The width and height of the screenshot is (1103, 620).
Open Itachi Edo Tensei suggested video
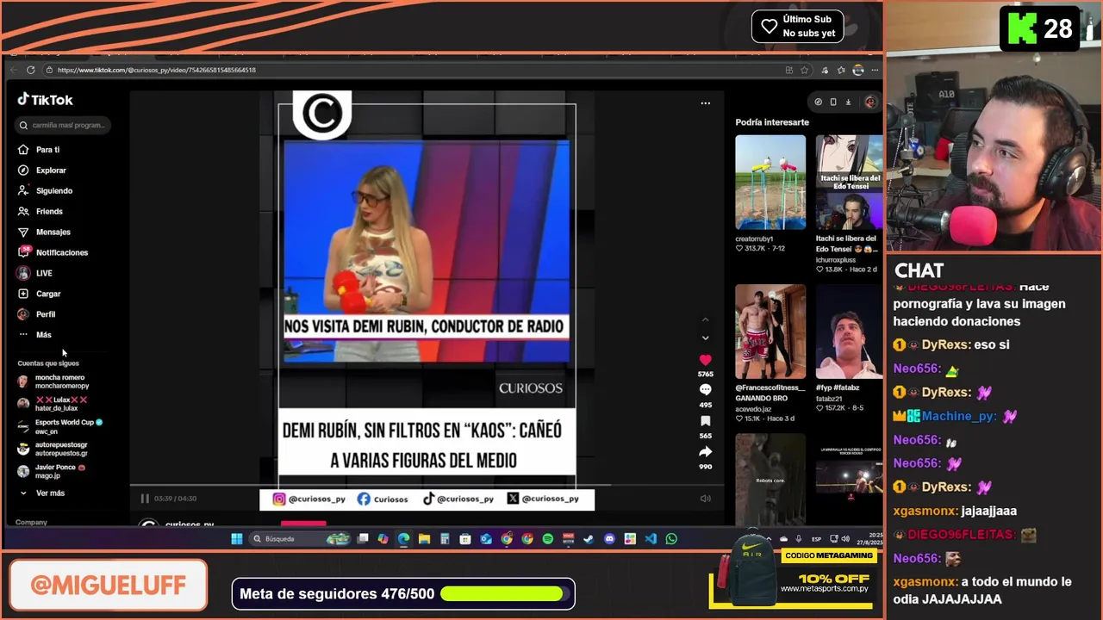coord(849,183)
